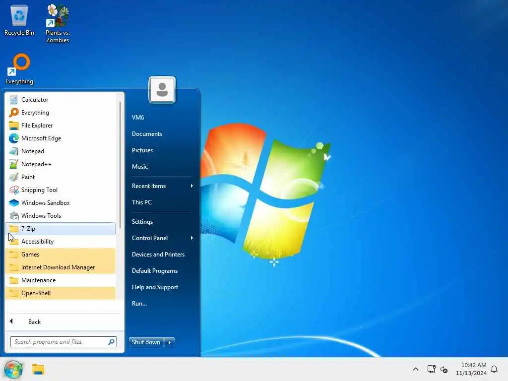Open the taskbar clock and date

pyautogui.click(x=471, y=369)
